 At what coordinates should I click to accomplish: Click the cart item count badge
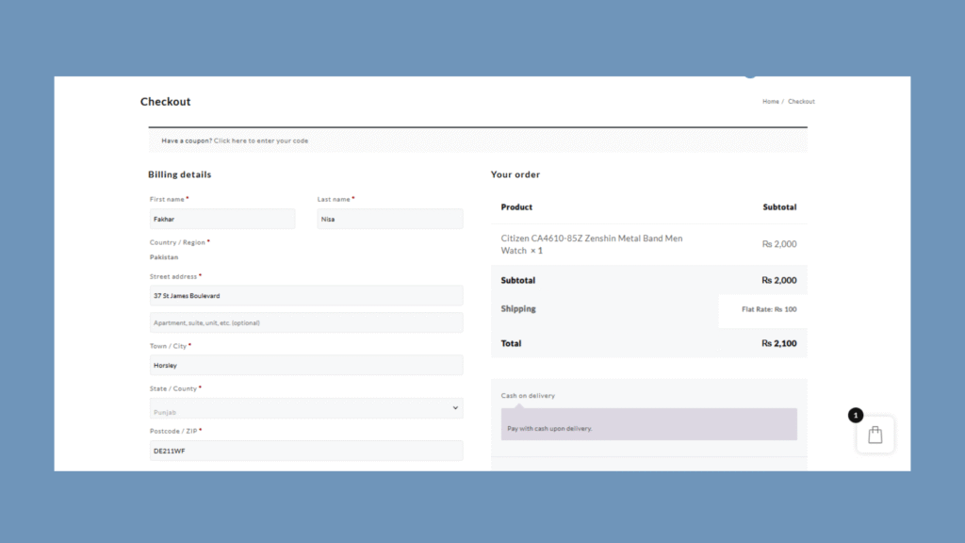(x=855, y=415)
